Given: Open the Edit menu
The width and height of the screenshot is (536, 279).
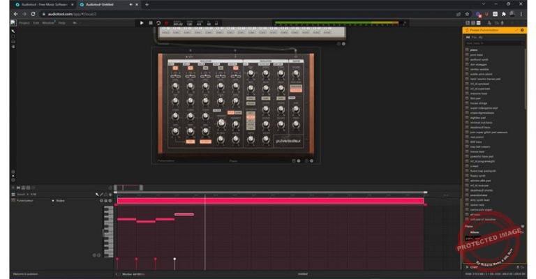Looking at the screenshot, I should click(x=36, y=22).
